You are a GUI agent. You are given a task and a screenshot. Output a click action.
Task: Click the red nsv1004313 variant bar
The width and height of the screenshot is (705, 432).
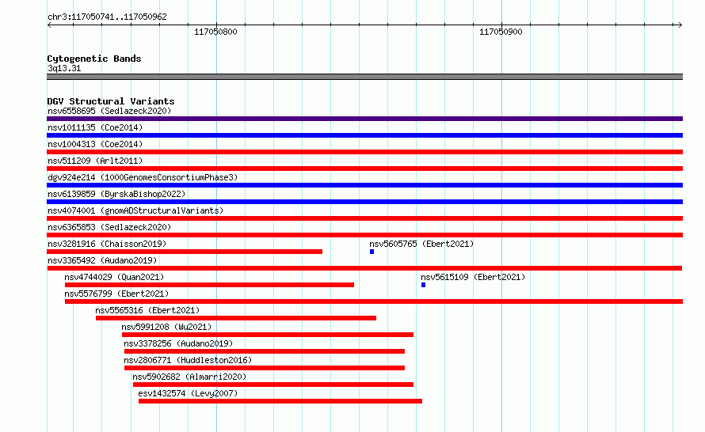tap(364, 152)
